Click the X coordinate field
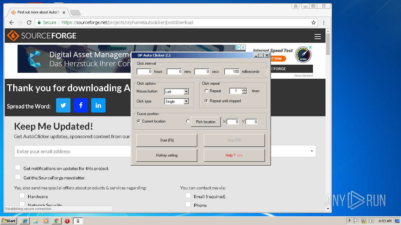 tap(233, 122)
